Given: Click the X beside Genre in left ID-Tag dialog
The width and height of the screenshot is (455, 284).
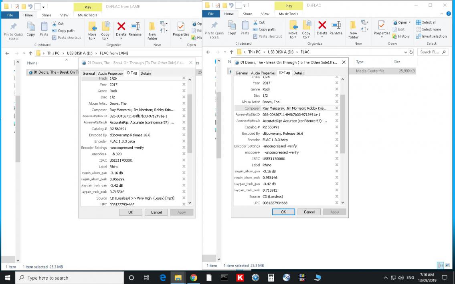Looking at the screenshot, I should 184,91.
